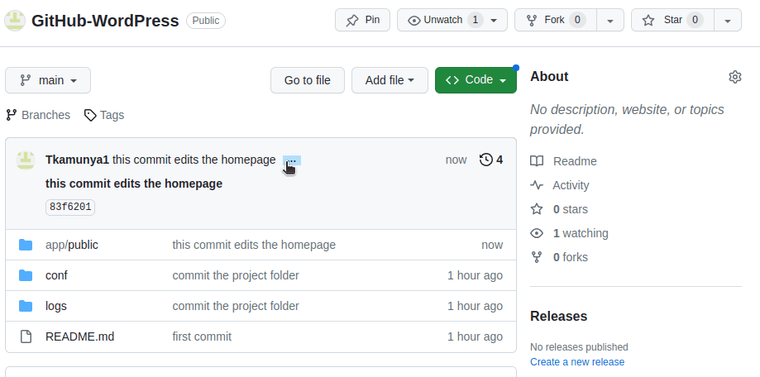This screenshot has width=760, height=377.
Task: Collapse commit details with ellipsis button
Action: point(292,160)
